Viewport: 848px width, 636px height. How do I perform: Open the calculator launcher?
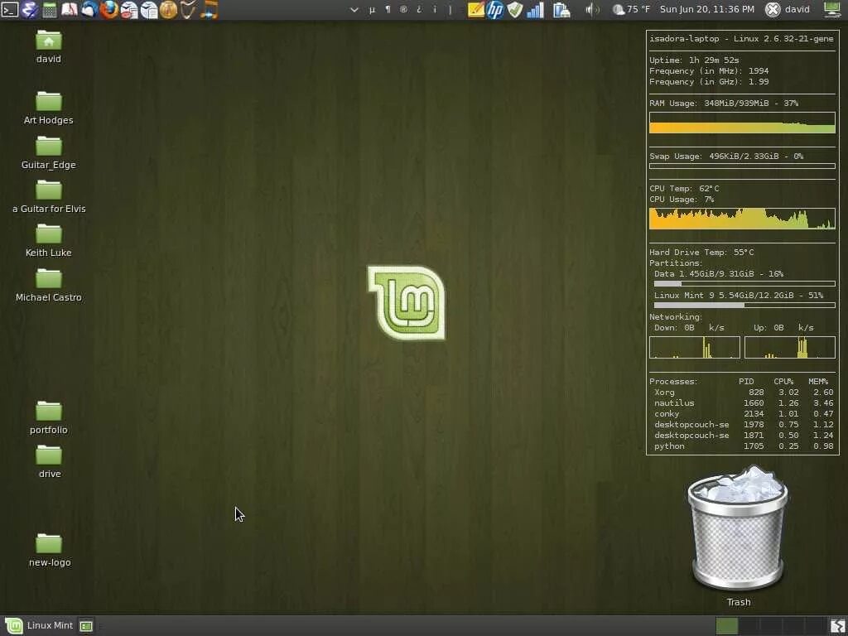pos(49,9)
